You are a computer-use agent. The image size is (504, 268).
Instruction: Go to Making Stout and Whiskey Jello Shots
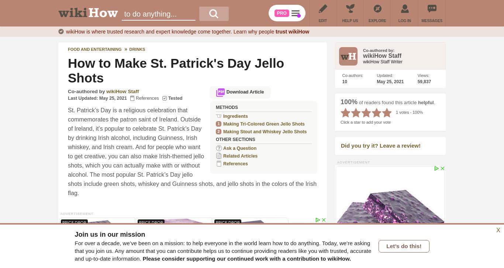click(265, 132)
